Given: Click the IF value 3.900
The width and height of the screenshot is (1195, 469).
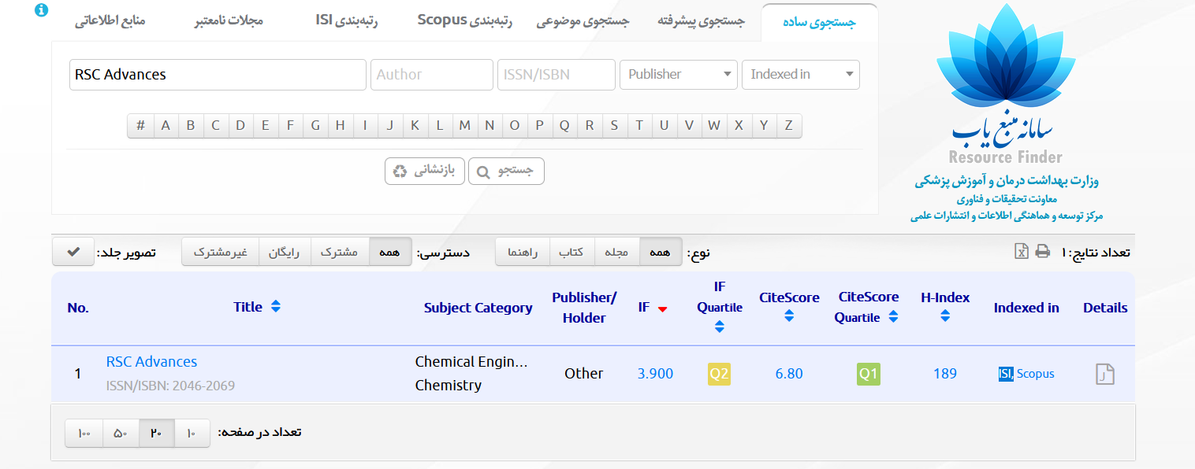Looking at the screenshot, I should tap(655, 374).
